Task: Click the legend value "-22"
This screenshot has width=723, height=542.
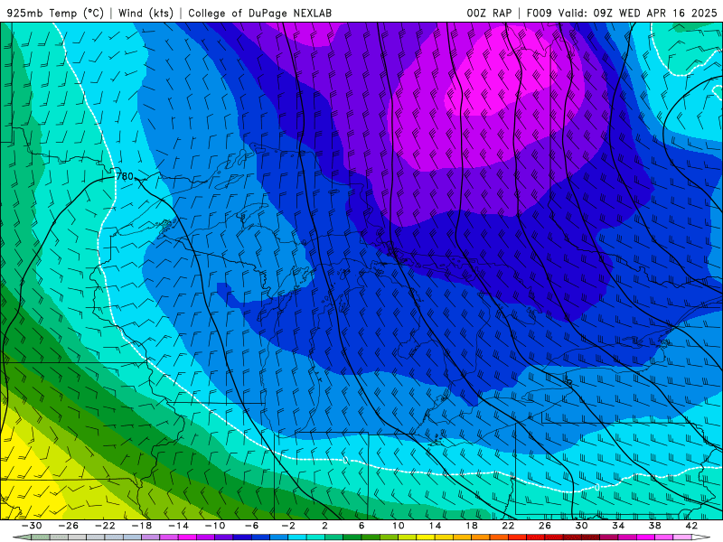Action: point(105,526)
